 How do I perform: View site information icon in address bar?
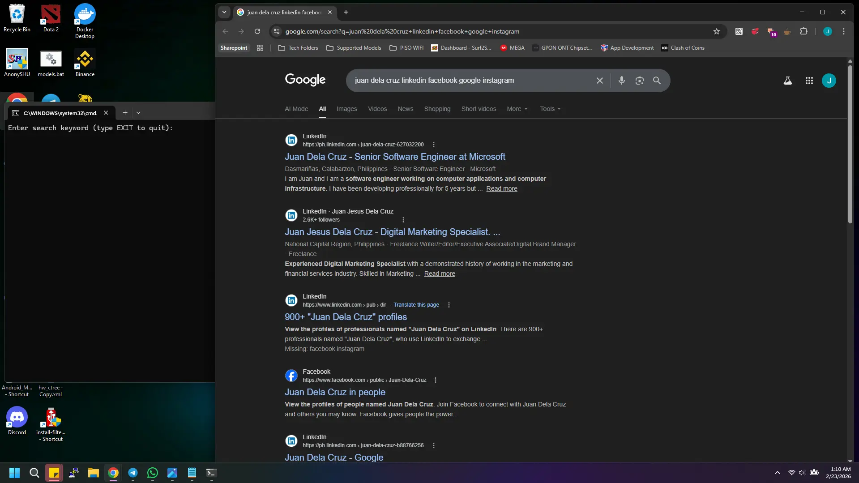click(x=276, y=31)
